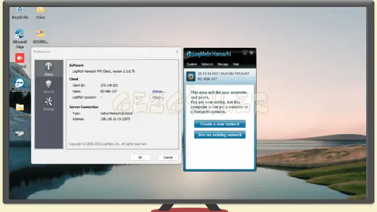Close the Preferences dialog
377x212 pixels.
[177, 52]
